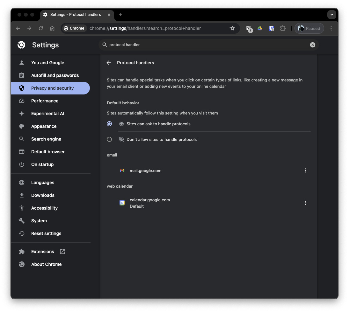Image resolution: width=349 pixels, height=312 pixels.
Task: Reload the page using the refresh icon
Action: (41, 28)
